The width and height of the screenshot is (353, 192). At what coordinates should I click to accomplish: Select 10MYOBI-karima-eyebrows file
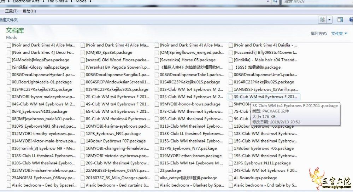[x=118, y=127]
